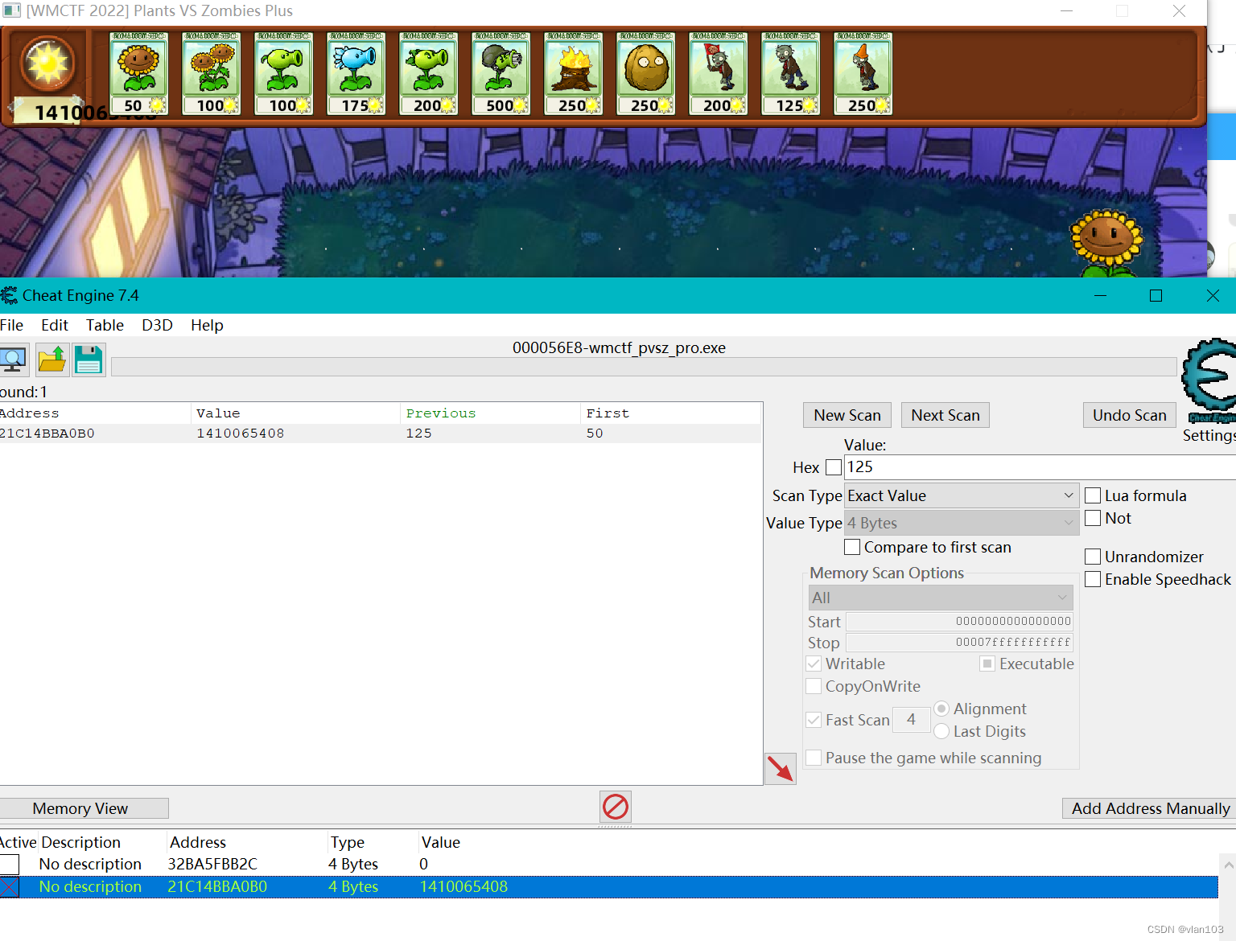The image size is (1236, 941).
Task: Open the Table menu
Action: pyautogui.click(x=105, y=325)
